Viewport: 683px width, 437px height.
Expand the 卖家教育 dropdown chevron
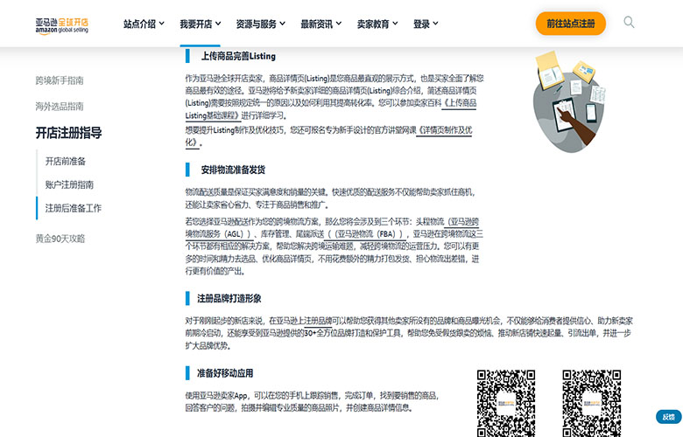point(395,24)
